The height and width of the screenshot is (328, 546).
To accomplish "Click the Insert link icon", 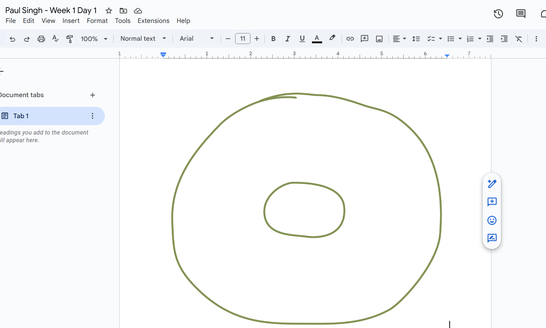I will tap(350, 39).
